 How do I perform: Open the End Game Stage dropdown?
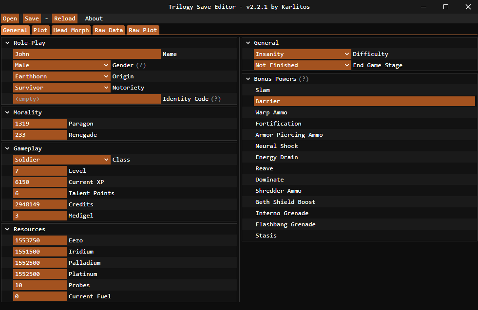(x=302, y=65)
